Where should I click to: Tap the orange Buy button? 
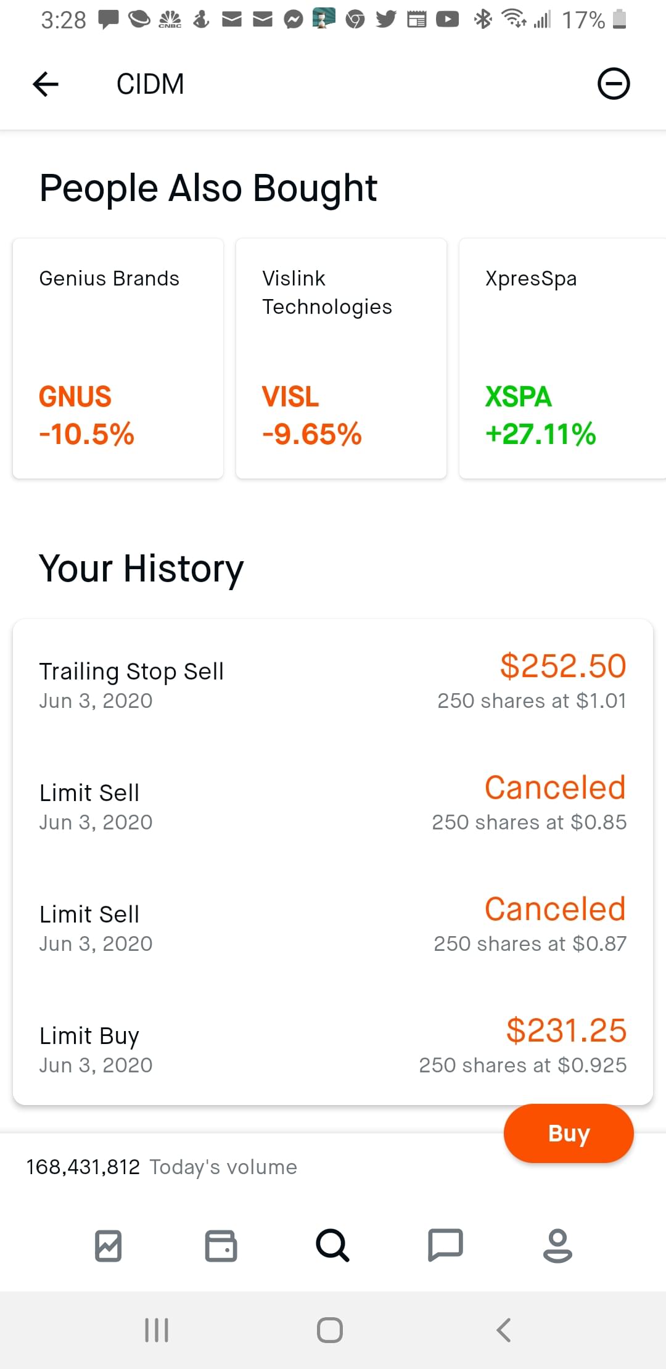pos(569,1133)
